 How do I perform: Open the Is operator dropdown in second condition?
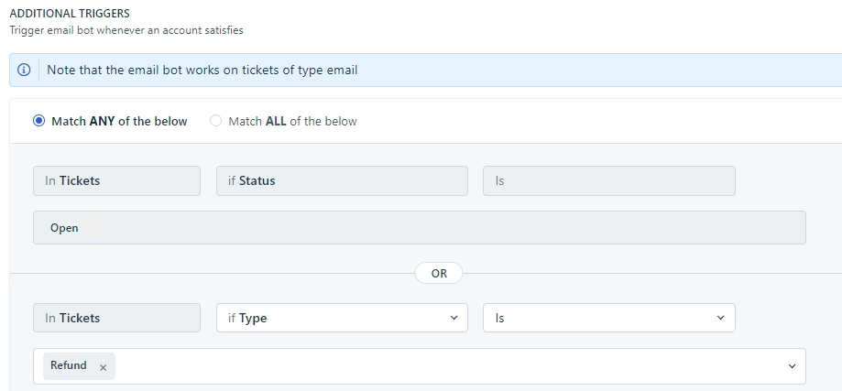pos(609,318)
